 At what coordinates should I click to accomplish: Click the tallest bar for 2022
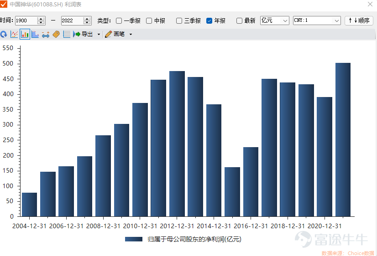(x=343, y=140)
